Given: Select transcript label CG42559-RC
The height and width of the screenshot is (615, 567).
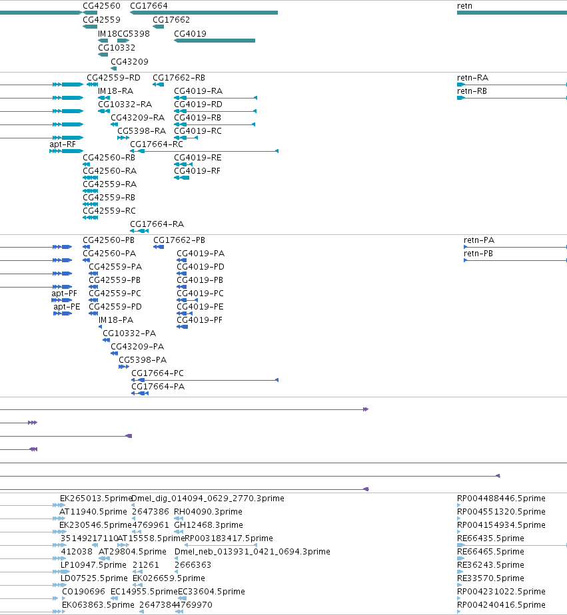Looking at the screenshot, I should 109,211.
